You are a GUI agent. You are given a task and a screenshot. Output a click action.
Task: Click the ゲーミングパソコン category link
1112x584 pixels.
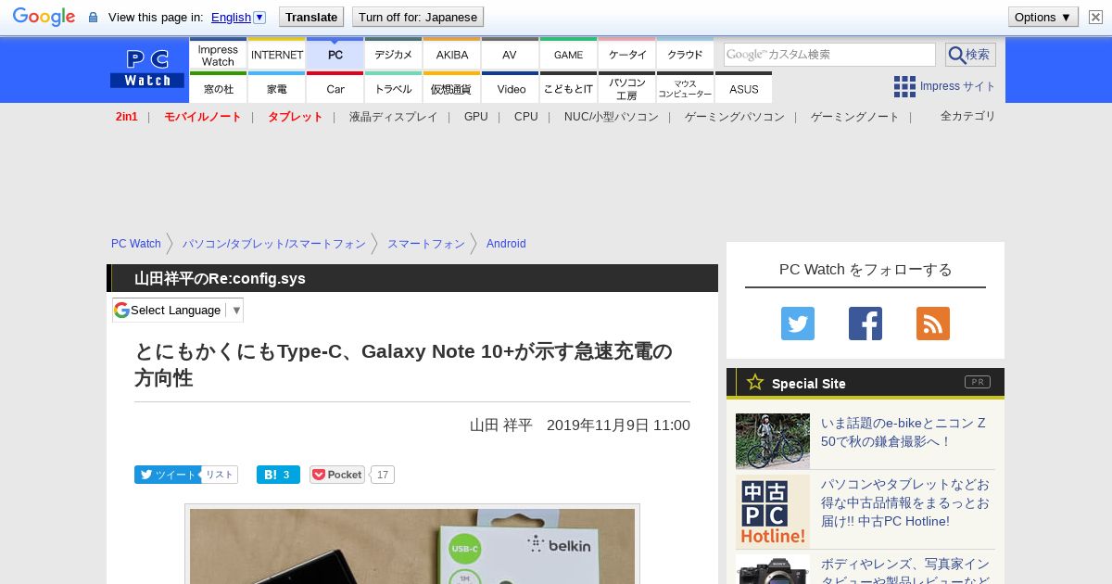tap(735, 117)
